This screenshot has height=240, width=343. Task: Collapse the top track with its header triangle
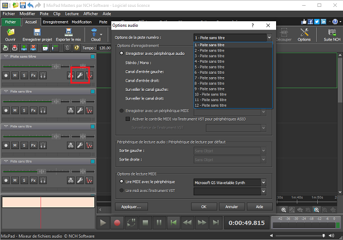[6, 57]
